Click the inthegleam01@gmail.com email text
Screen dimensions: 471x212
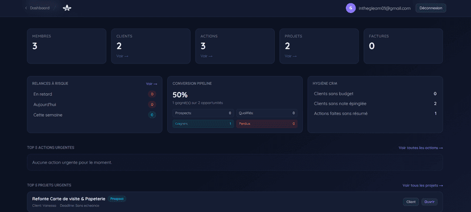coord(385,9)
